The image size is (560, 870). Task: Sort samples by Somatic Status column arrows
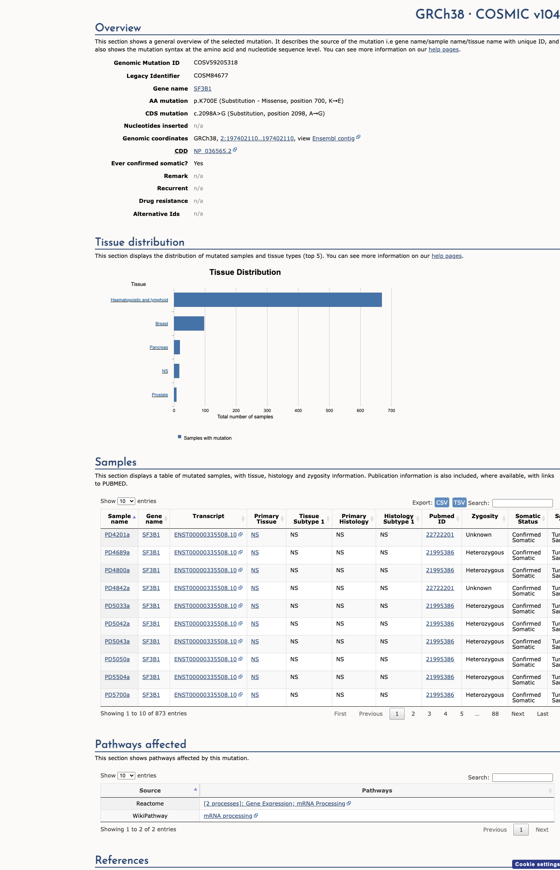[544, 519]
